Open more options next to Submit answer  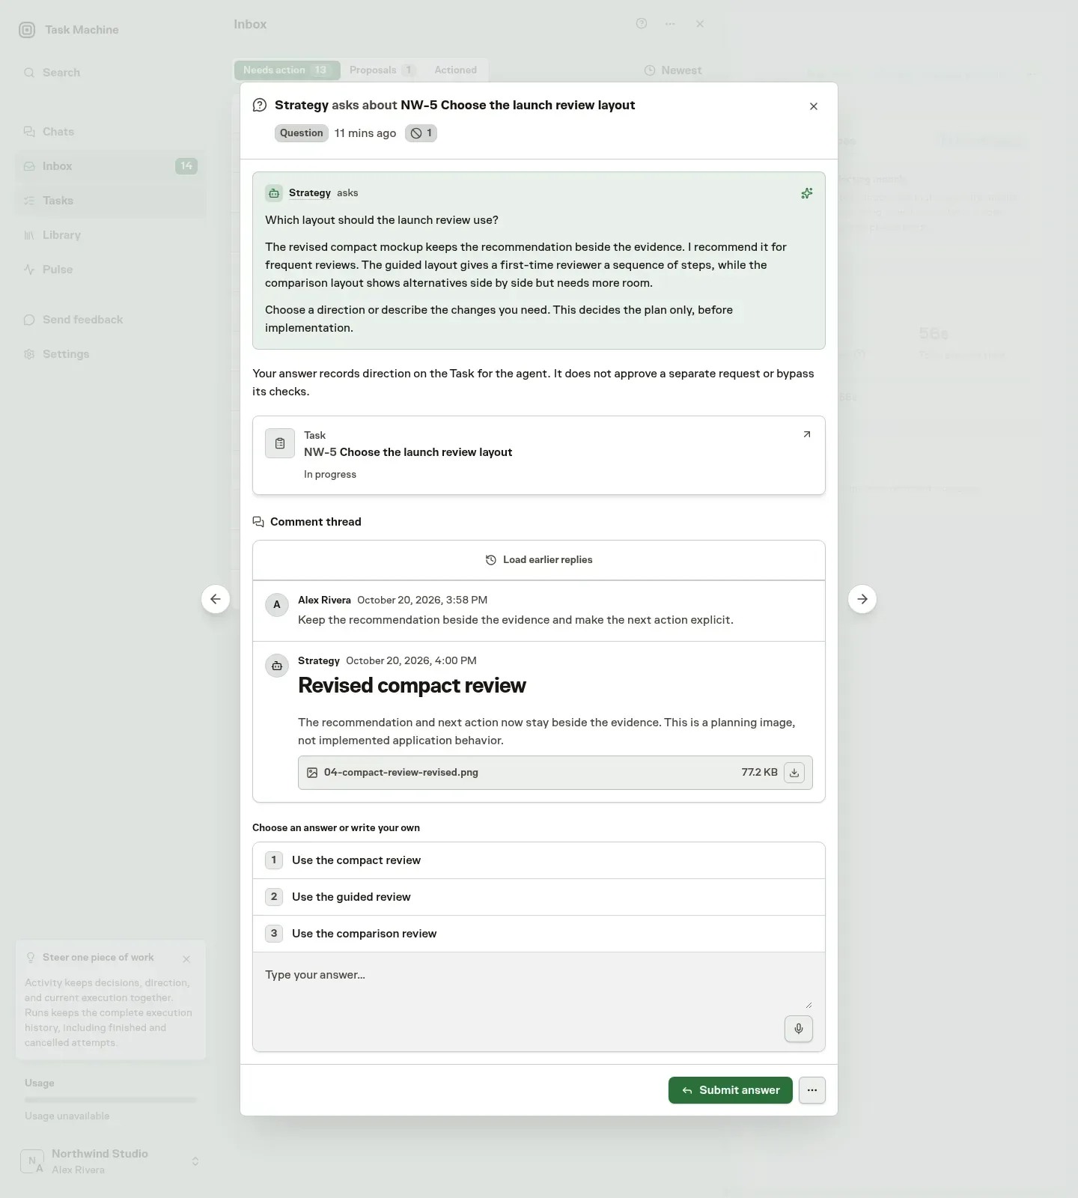[812, 1090]
